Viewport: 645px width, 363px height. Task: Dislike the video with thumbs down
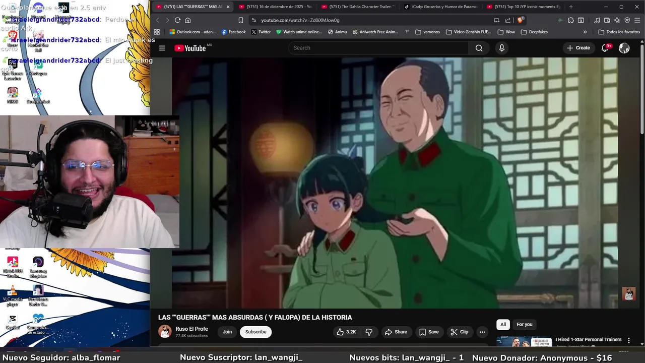pyautogui.click(x=369, y=332)
